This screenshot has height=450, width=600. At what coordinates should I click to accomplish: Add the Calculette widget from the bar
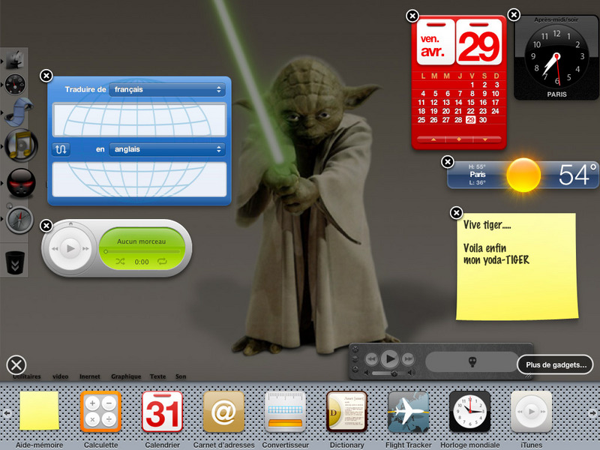(100, 411)
